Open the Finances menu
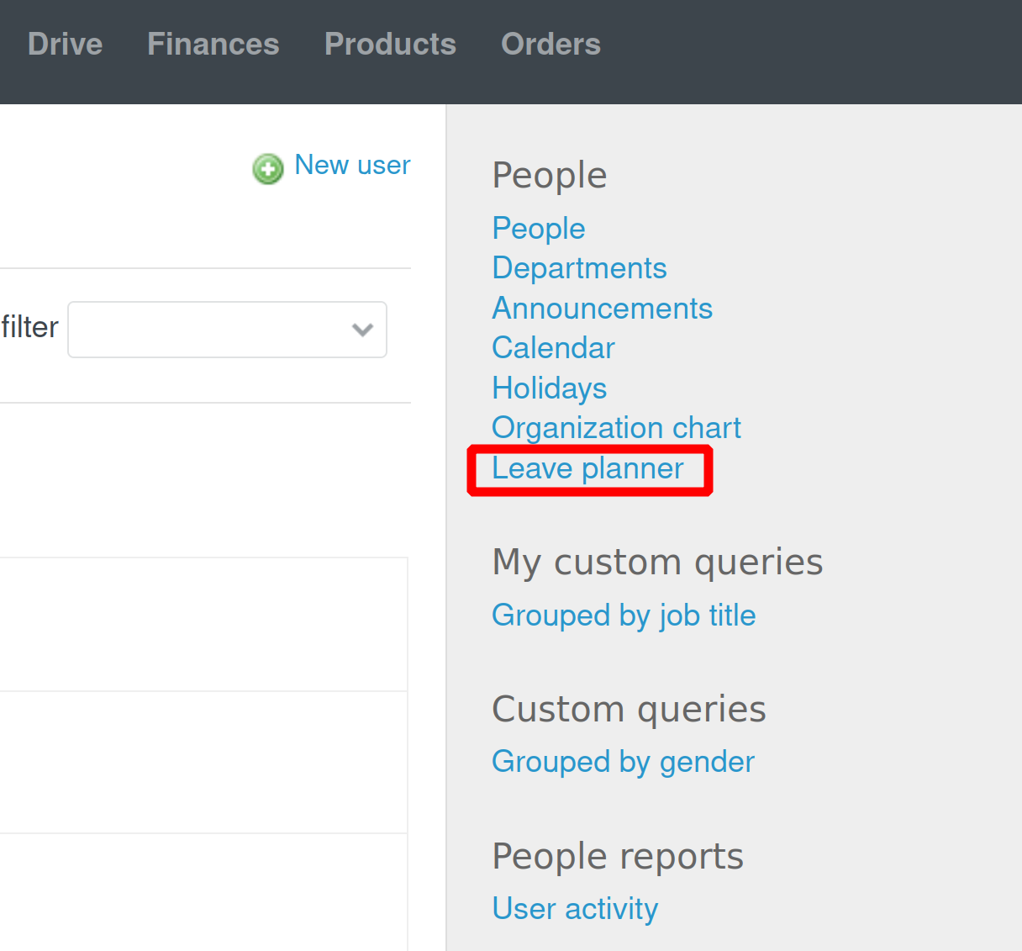The height and width of the screenshot is (951, 1022). [x=213, y=45]
